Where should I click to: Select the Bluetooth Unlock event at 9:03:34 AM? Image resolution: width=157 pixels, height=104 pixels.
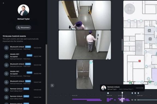(x=23, y=48)
